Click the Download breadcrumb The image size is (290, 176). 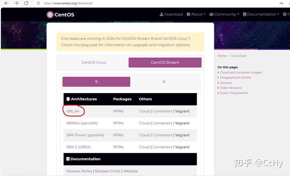click(239, 56)
